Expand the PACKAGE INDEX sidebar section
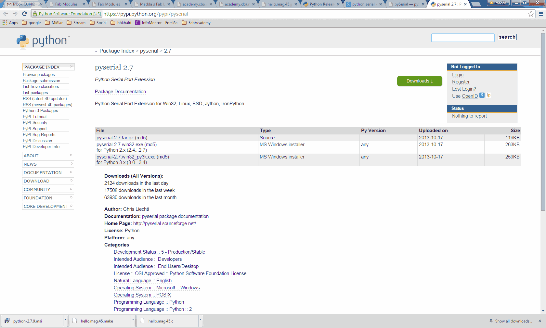Viewport: 546px width, 328px height. [x=48, y=67]
